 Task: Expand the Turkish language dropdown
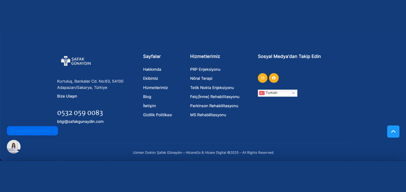pos(293,93)
